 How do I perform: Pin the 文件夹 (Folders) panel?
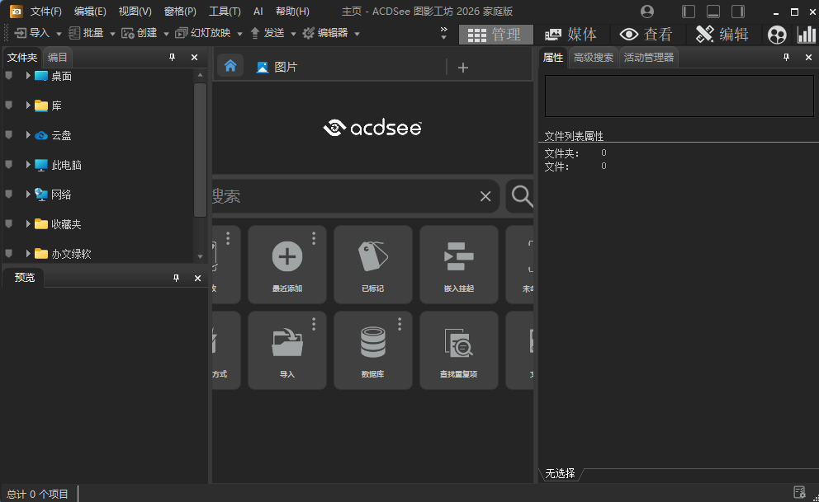(x=173, y=57)
